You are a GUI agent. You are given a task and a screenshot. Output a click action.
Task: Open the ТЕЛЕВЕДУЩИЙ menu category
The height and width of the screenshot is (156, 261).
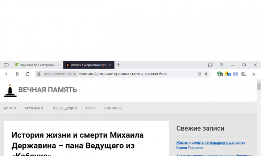(x=65, y=108)
